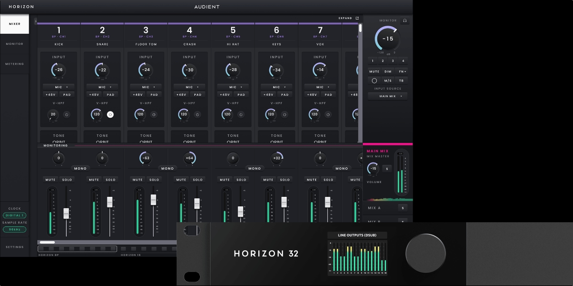The image size is (573, 286).
Task: Toggle the V-HPF power icon on CRASH channel
Action: pos(197,114)
